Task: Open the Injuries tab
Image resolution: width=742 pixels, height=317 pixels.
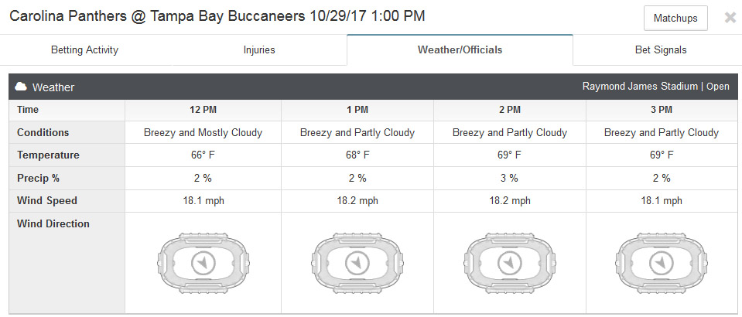Action: pyautogui.click(x=259, y=49)
